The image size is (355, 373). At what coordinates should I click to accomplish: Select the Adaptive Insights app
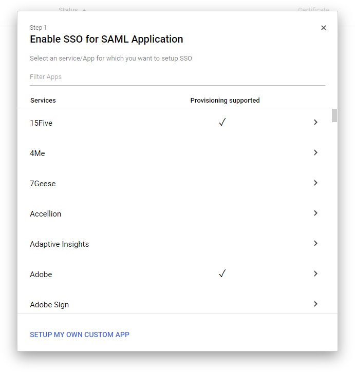click(x=59, y=244)
